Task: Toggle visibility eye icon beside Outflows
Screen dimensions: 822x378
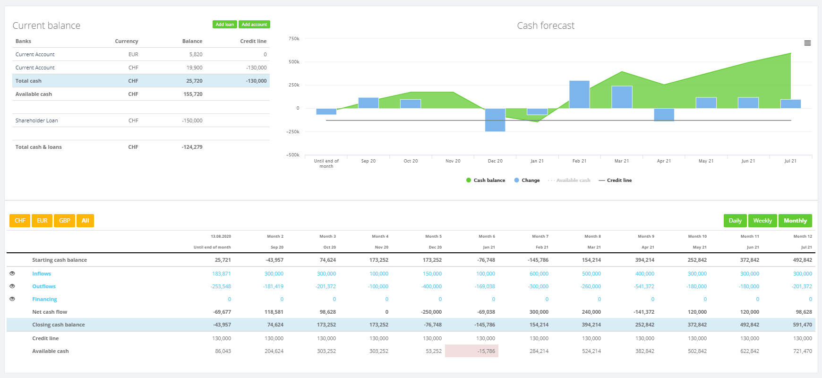Action: click(x=12, y=286)
